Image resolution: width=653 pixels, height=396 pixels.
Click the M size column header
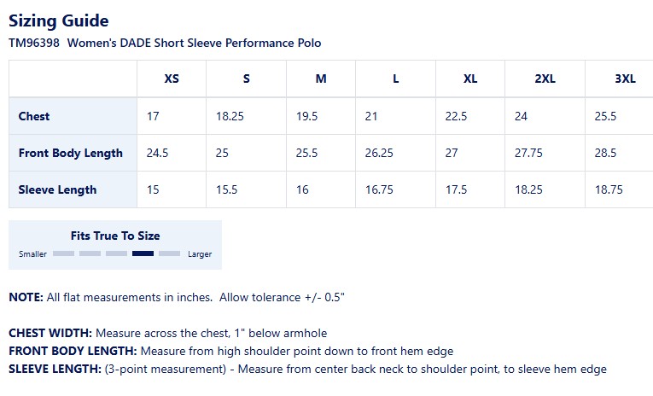(321, 79)
